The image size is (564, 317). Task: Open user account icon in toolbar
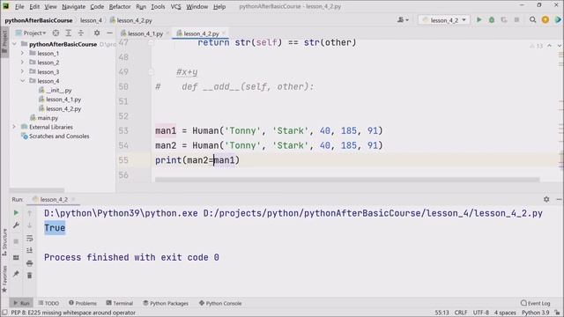(x=403, y=20)
